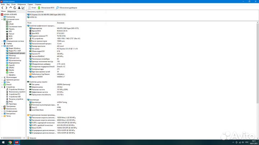Click the Обновления BIOS button

coord(46,8)
